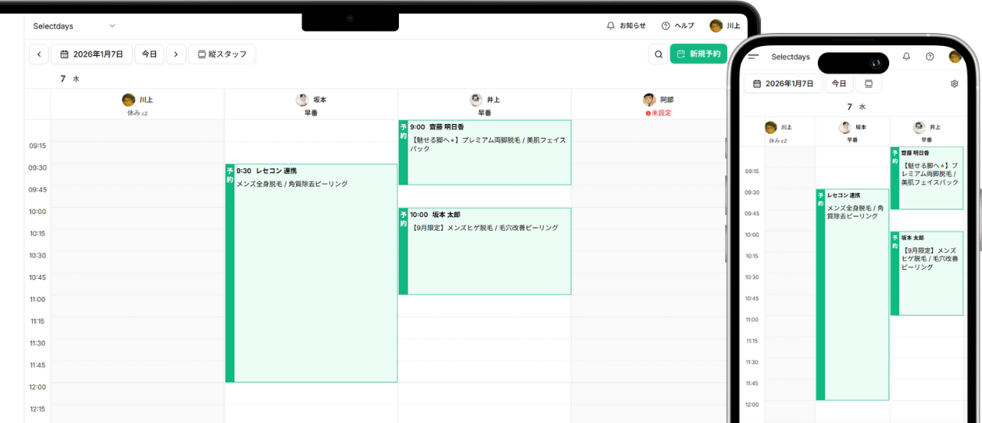Go to the previous day on the laptop
This screenshot has height=423, width=982.
point(39,54)
